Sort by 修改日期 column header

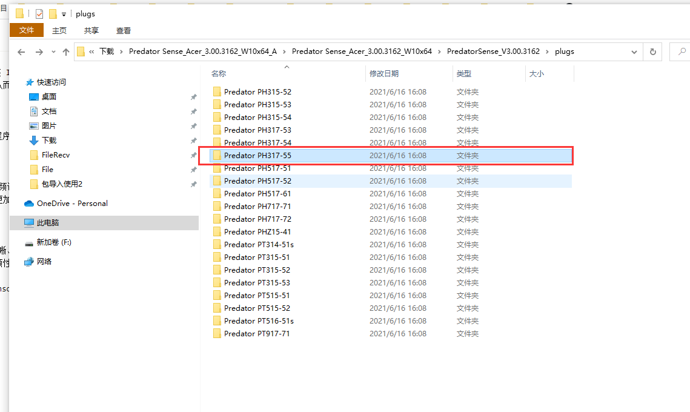click(384, 74)
